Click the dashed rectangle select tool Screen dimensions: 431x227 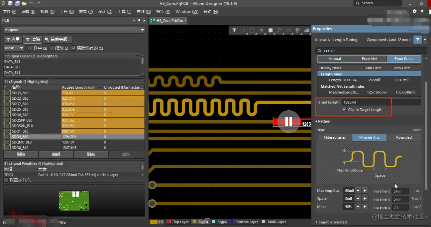(253, 30)
